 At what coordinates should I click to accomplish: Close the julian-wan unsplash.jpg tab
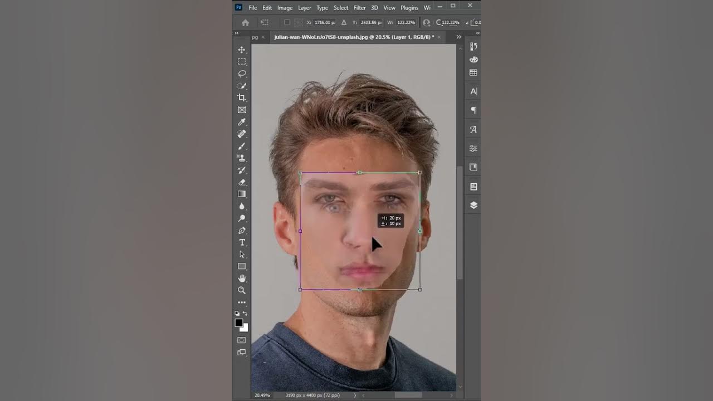click(439, 37)
